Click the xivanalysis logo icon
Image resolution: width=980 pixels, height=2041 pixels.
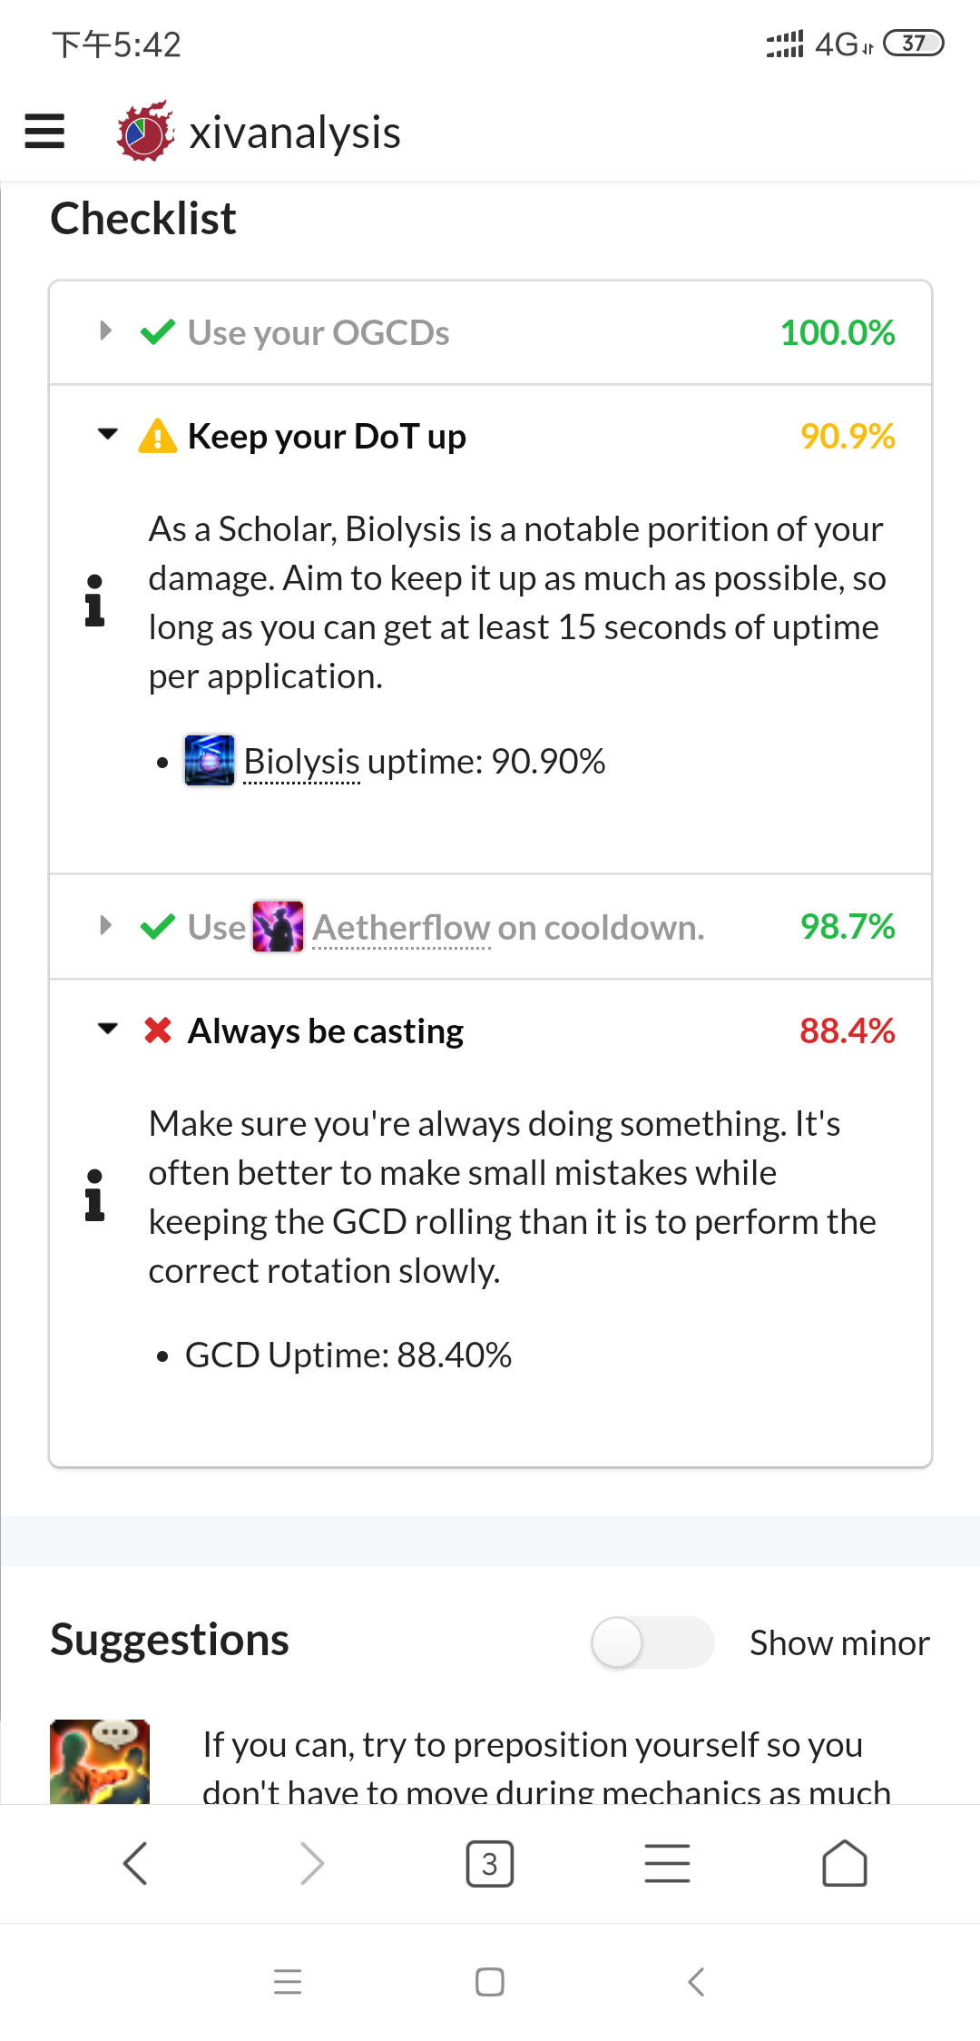pos(145,133)
